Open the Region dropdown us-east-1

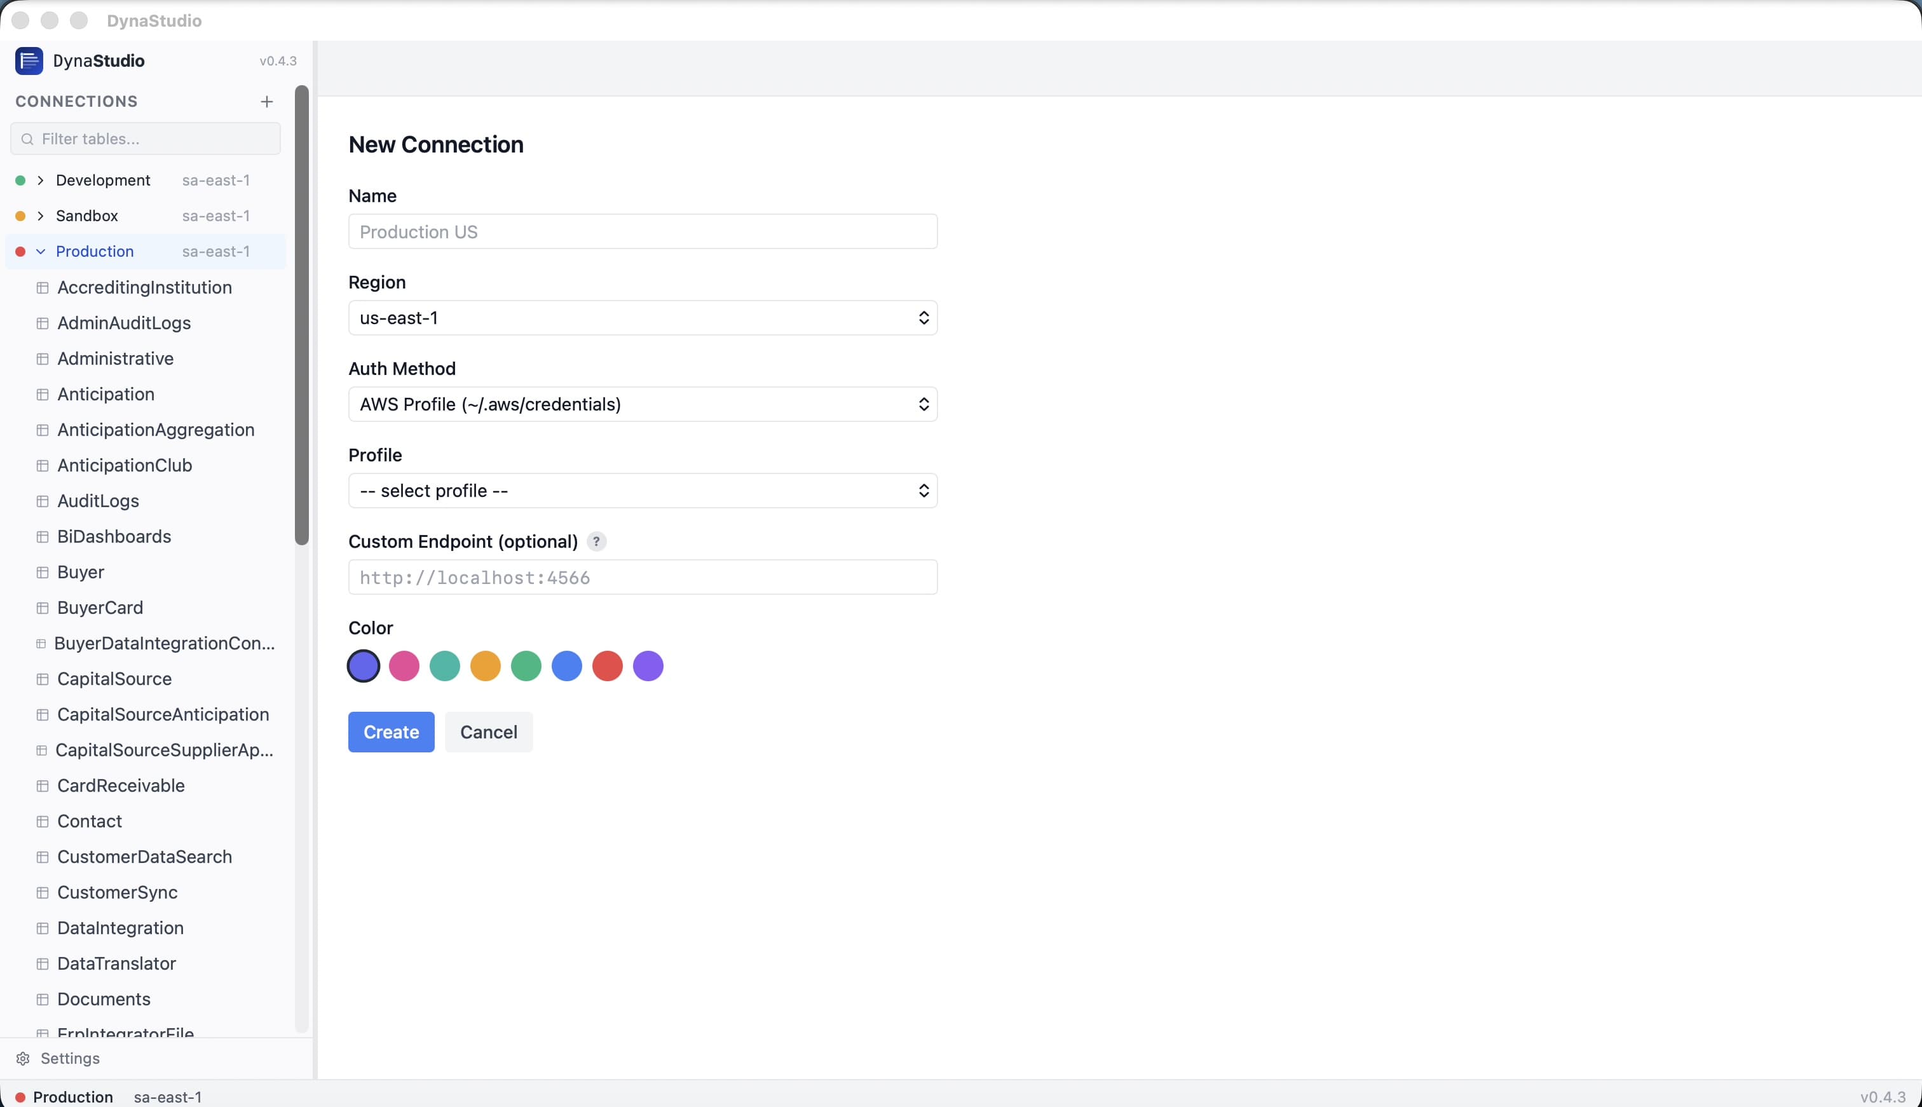(643, 318)
